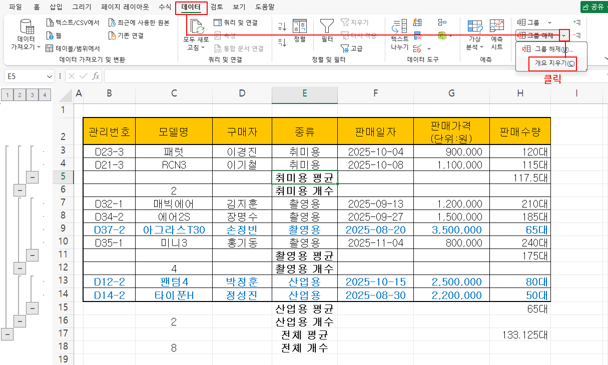Click the 쿼리 및 연결 (Queries & Connections) button

tap(235, 22)
